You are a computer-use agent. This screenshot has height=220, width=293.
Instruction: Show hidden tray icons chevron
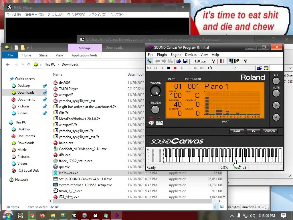pos(232,216)
